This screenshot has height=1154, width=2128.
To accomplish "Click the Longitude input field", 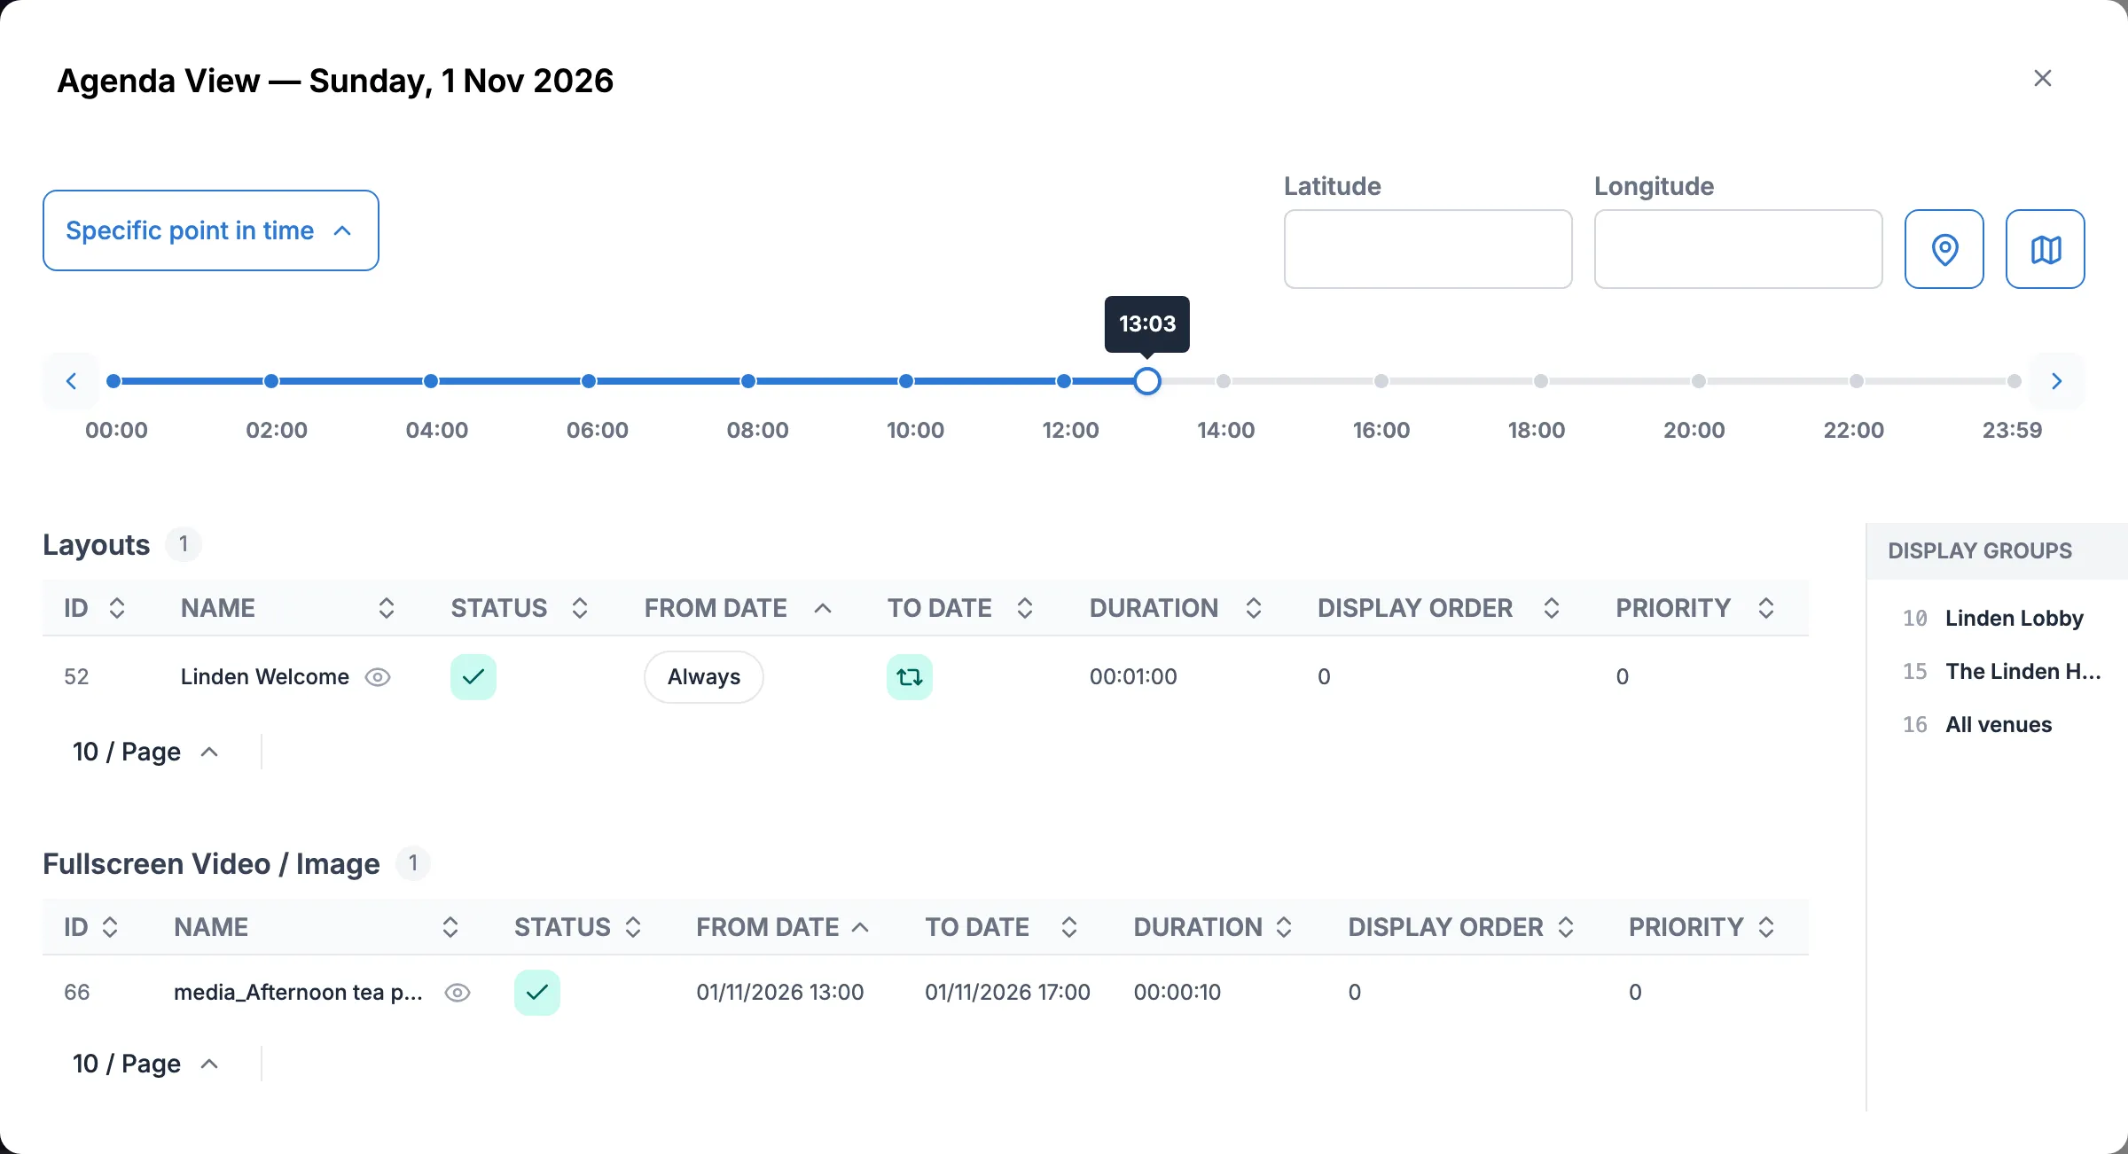I will pos(1738,249).
